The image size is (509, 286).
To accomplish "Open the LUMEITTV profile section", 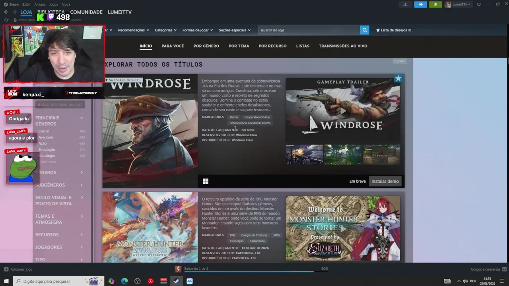I will tap(119, 12).
